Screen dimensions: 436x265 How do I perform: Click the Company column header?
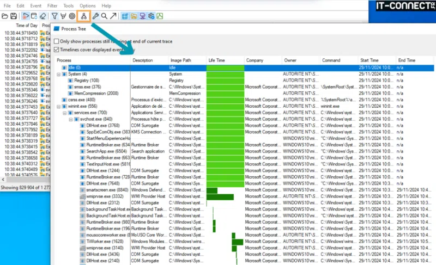click(x=263, y=60)
